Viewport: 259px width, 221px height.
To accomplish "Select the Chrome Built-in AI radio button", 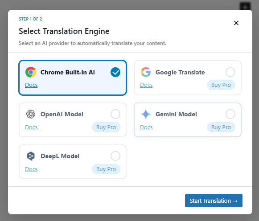I will (115, 72).
